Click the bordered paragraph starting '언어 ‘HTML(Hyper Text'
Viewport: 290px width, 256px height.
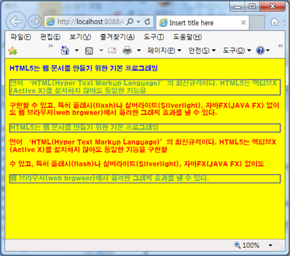145,87
